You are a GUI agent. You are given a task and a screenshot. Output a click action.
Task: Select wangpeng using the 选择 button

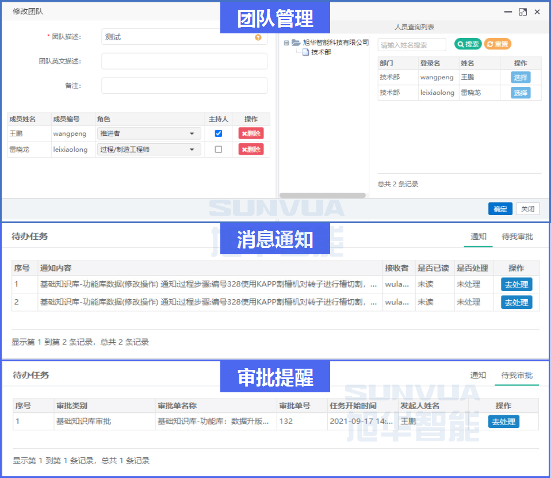tap(520, 77)
